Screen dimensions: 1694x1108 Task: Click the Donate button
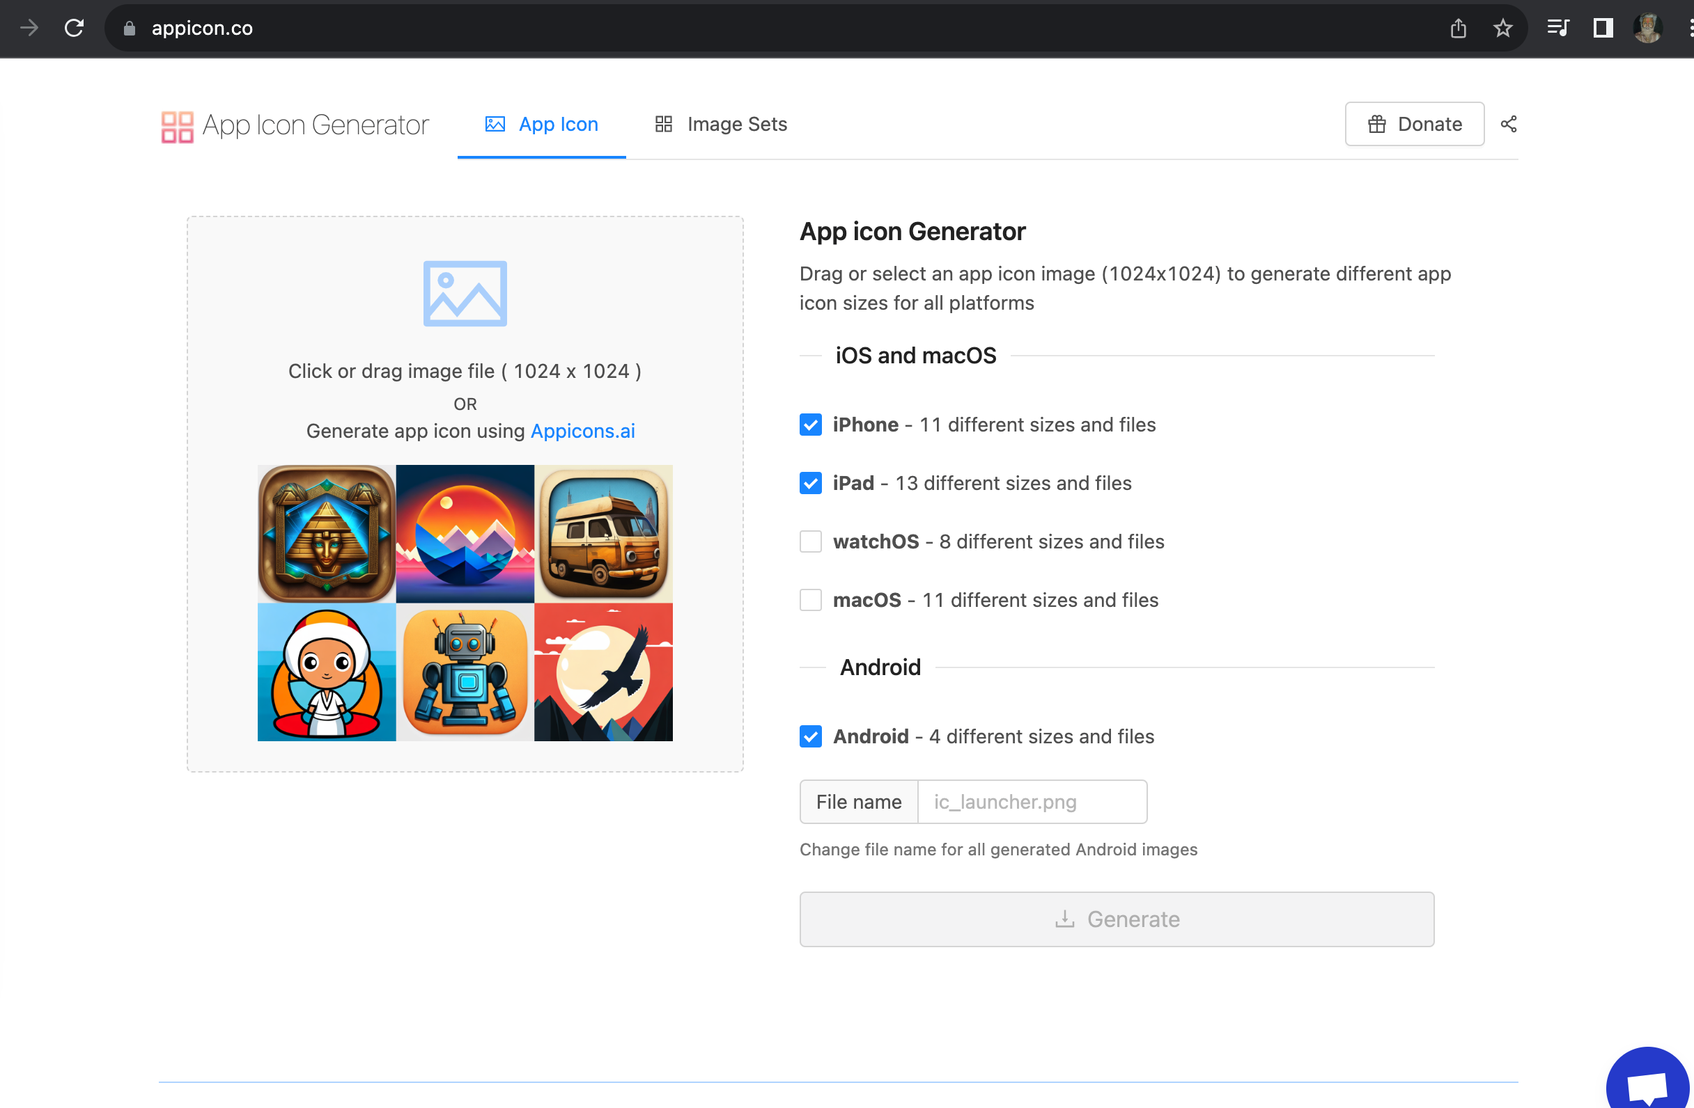(1413, 124)
